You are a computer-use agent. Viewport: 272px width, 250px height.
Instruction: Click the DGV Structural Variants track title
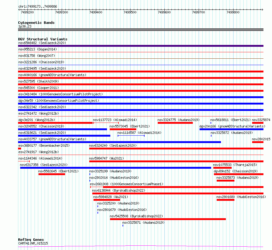[x=43, y=39]
